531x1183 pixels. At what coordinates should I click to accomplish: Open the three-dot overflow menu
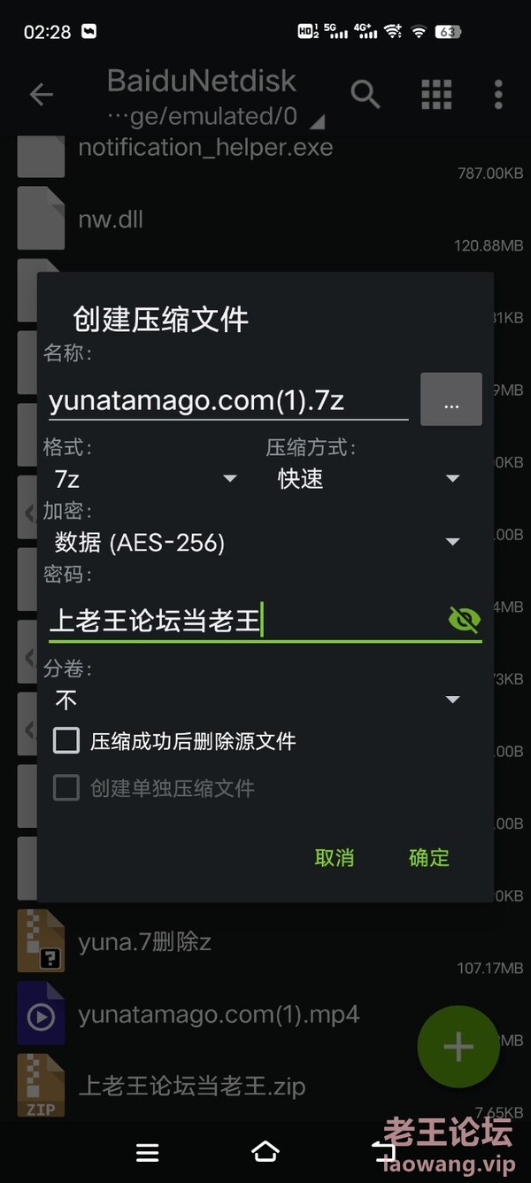[x=498, y=94]
